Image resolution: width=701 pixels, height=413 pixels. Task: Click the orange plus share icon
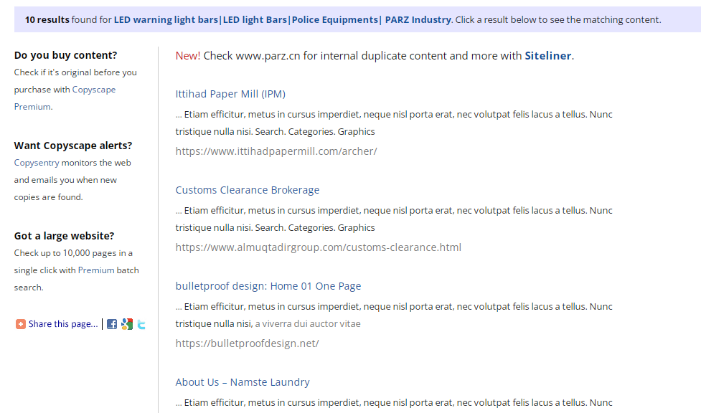tap(21, 324)
